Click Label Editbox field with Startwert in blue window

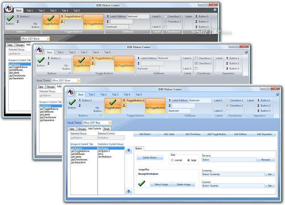[200, 100]
